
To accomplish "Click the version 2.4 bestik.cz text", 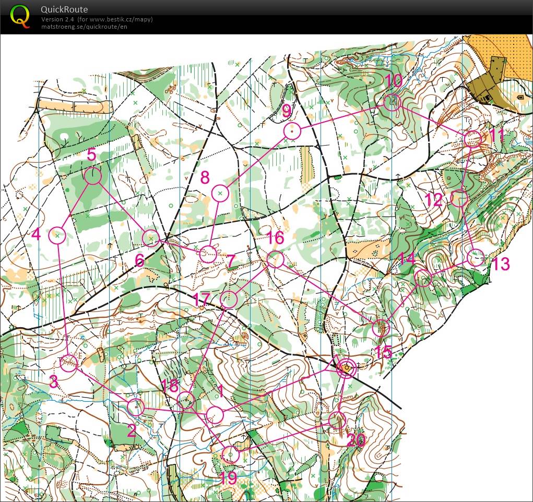I will coord(97,19).
